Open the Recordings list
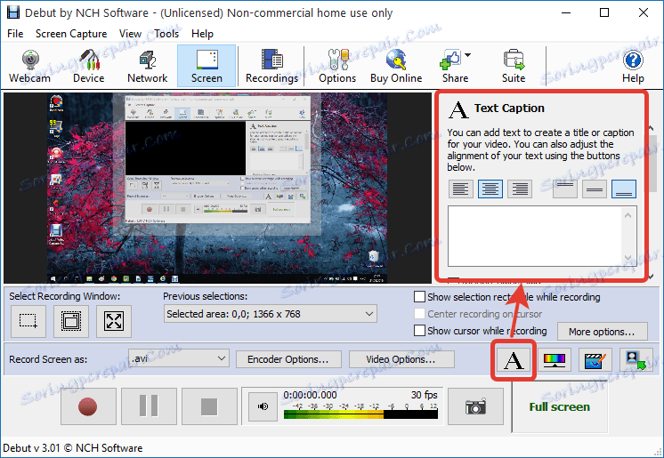The height and width of the screenshot is (458, 664). click(271, 67)
